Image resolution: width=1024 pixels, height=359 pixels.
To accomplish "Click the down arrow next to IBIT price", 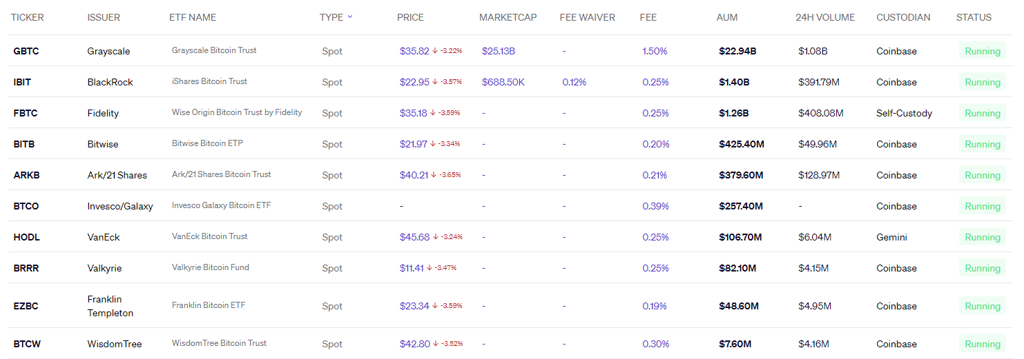I will [435, 82].
